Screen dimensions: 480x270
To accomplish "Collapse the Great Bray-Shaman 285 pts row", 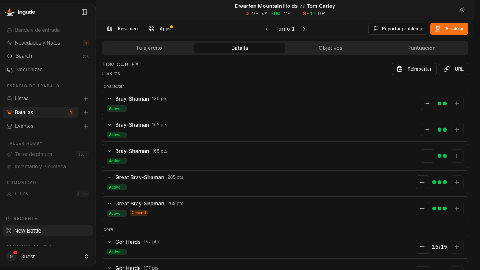I will [109, 177].
